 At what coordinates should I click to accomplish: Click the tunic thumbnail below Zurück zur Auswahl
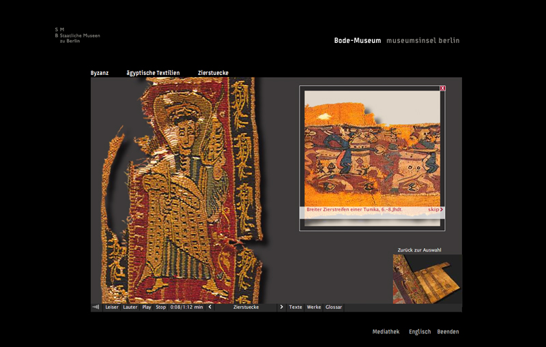(427, 279)
